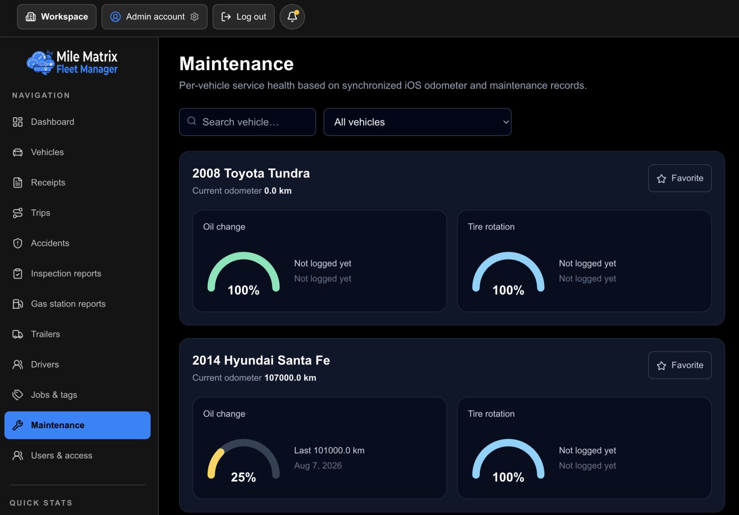Open Gas station reports page
The height and width of the screenshot is (515, 739).
pos(77,304)
